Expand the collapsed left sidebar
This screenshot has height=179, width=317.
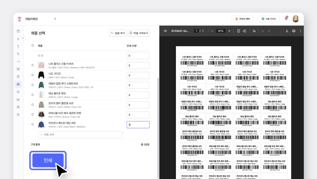click(23, 38)
